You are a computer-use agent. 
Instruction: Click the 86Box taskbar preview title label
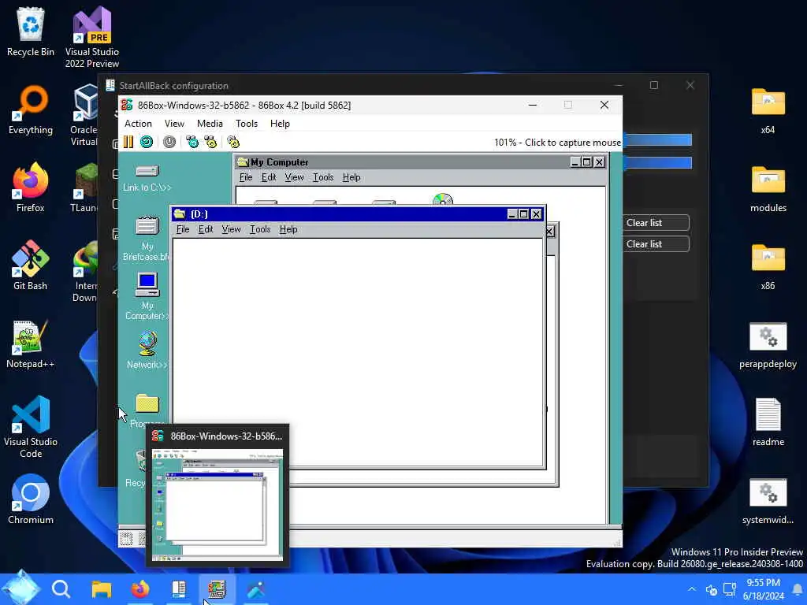pyautogui.click(x=226, y=436)
